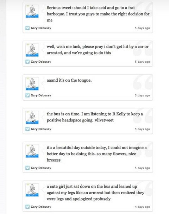Image resolution: width=169 pixels, height=214 pixels.
Task: Click Twitter icon under 'beautiful day' tweet
Action: click(x=27, y=168)
